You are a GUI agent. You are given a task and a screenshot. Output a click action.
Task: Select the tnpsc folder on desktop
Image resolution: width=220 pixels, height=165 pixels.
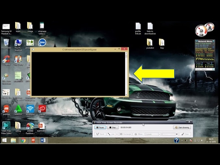(18, 27)
